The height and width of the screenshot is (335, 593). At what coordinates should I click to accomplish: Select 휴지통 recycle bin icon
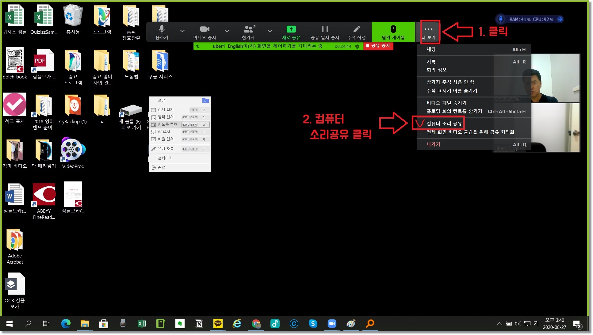click(73, 19)
